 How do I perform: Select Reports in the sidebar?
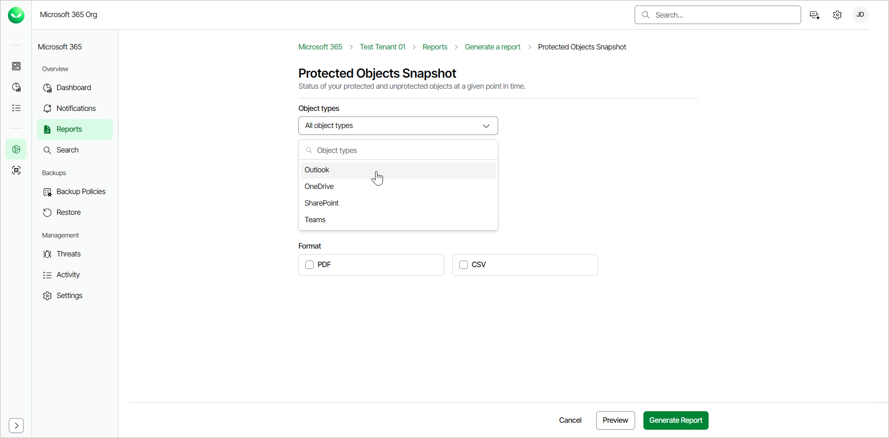(x=75, y=129)
